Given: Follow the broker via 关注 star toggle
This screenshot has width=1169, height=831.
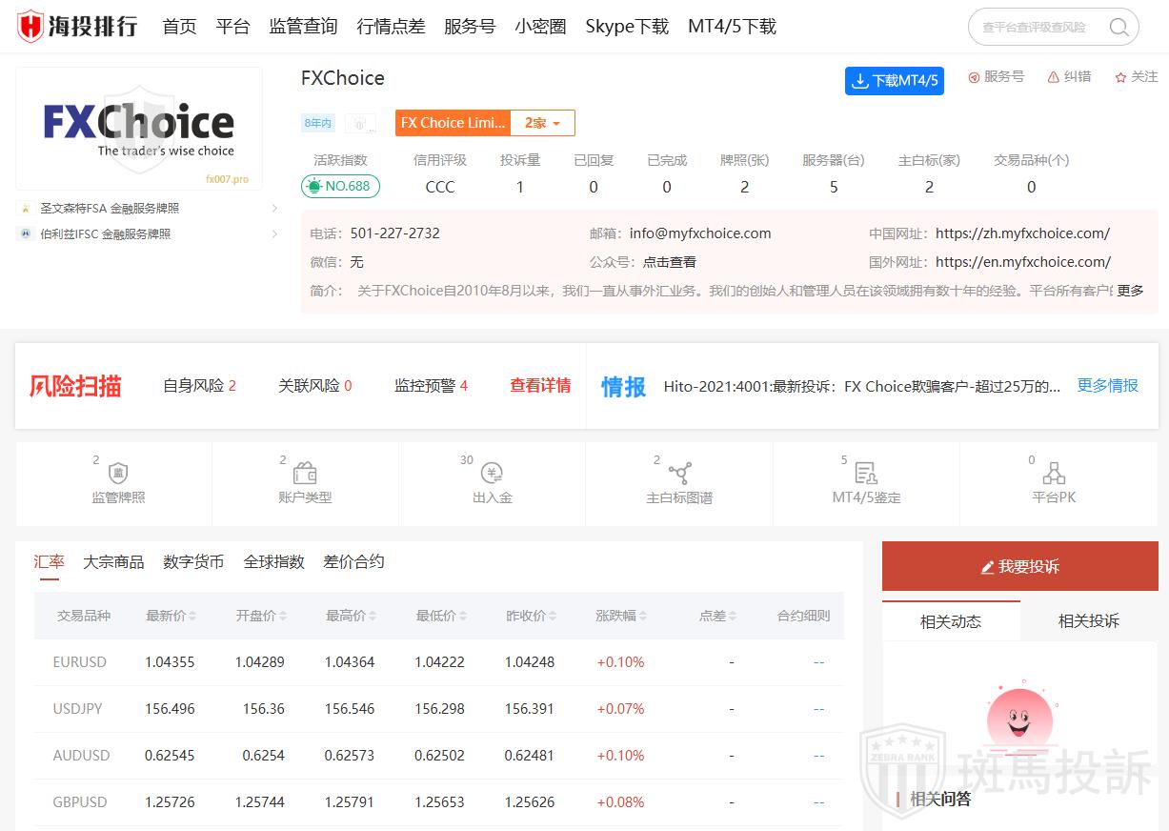Looking at the screenshot, I should 1136,77.
